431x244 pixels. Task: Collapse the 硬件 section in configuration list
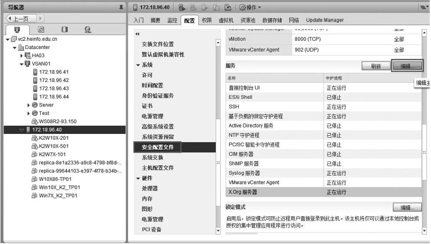click(x=138, y=179)
